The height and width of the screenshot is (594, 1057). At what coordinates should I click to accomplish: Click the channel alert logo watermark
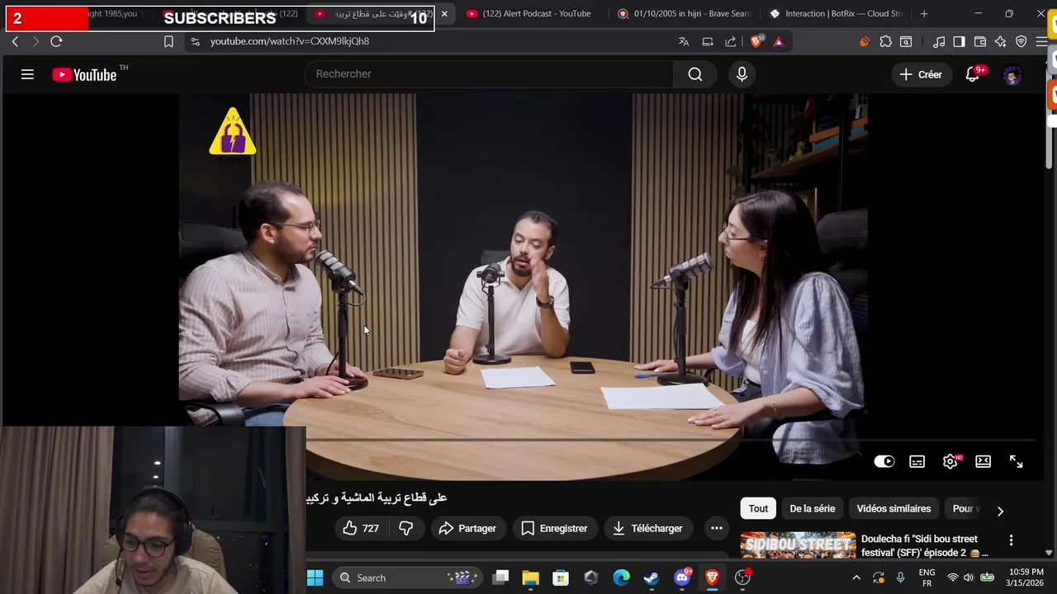pyautogui.click(x=233, y=132)
